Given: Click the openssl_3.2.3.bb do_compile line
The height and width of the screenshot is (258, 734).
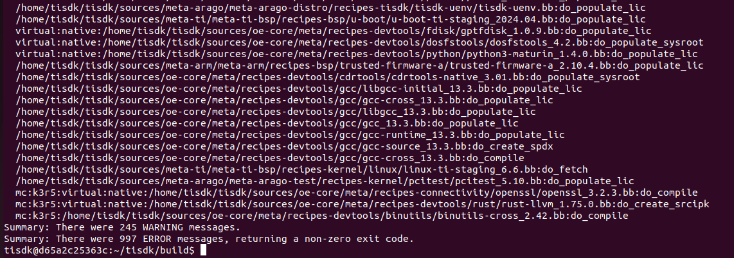Looking at the screenshot, I should tap(356, 193).
